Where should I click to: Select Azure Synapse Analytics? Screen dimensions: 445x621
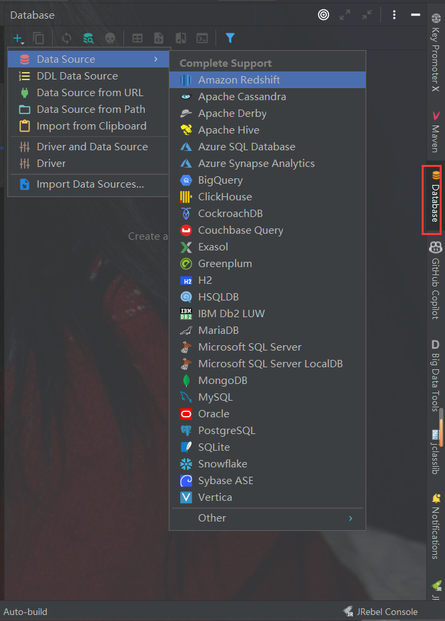[x=268, y=163]
